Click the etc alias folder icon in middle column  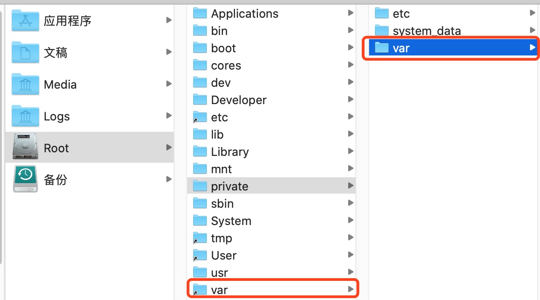200,117
